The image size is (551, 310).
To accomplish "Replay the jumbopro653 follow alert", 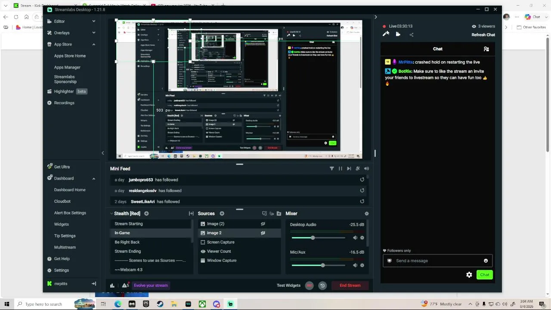I will (362, 180).
